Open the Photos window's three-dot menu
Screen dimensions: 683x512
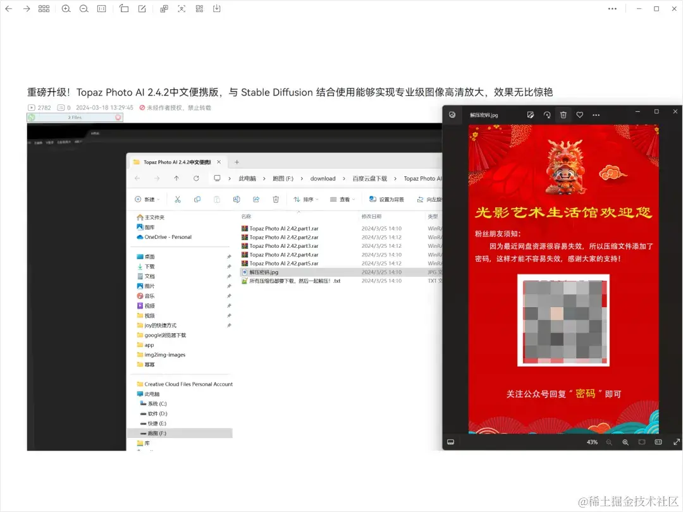coord(596,115)
